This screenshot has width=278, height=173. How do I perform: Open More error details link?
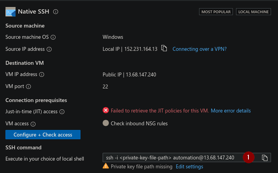tap(231, 111)
